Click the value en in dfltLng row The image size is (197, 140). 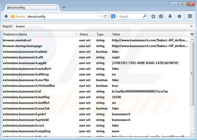tap(114, 74)
